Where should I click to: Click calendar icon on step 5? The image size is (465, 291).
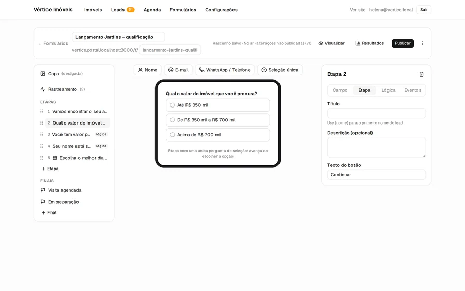55,158
